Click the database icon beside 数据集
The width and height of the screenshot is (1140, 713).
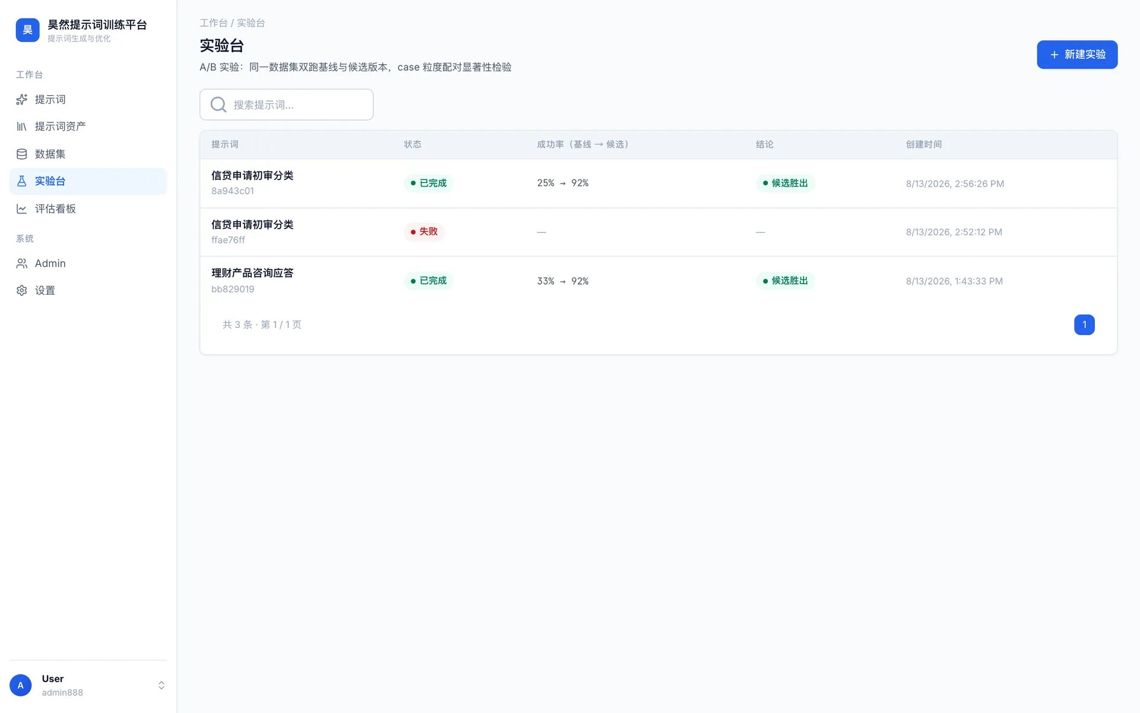coord(22,154)
